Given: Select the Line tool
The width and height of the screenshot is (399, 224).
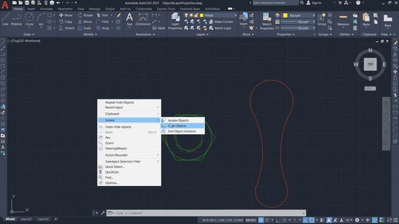Looking at the screenshot, I should [x=6, y=19].
